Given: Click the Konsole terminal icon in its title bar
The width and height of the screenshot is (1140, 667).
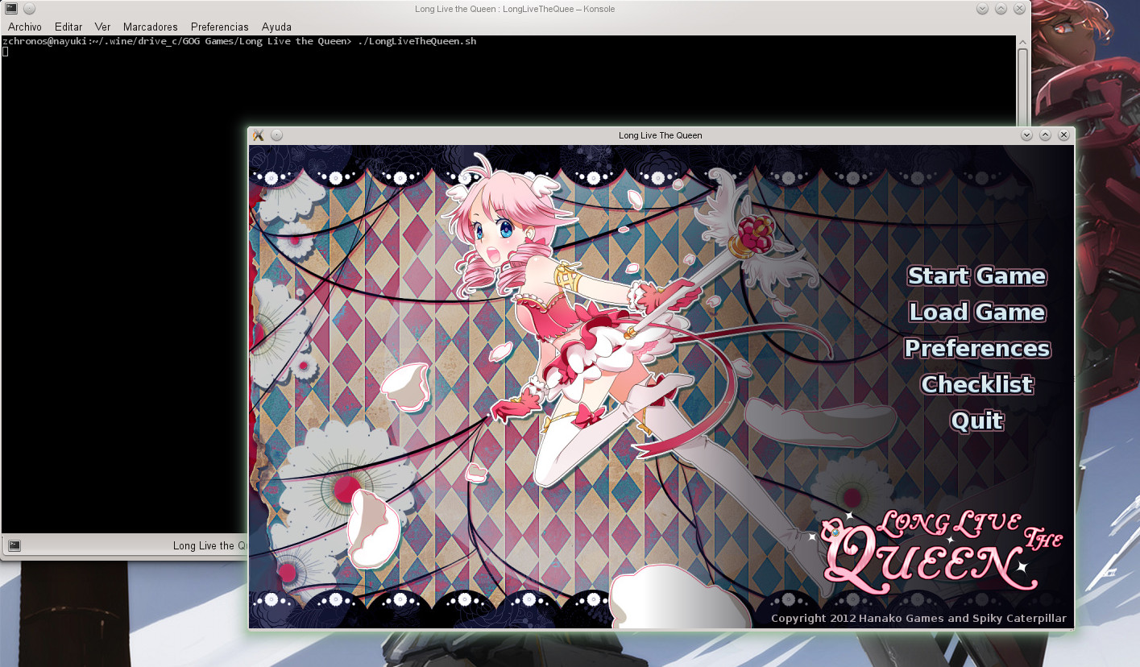Looking at the screenshot, I should coord(11,9).
